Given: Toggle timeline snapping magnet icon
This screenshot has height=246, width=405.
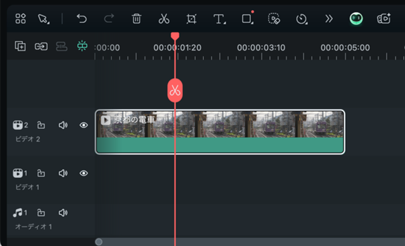Looking at the screenshot, I should pyautogui.click(x=82, y=46).
